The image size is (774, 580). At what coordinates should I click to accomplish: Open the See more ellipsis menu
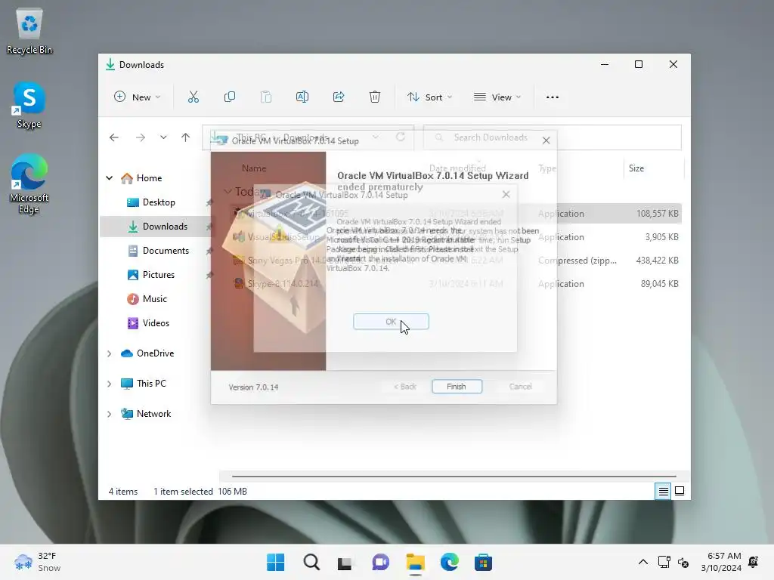click(x=553, y=97)
